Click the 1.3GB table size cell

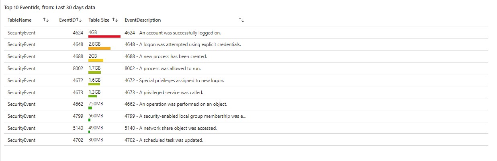94,93
